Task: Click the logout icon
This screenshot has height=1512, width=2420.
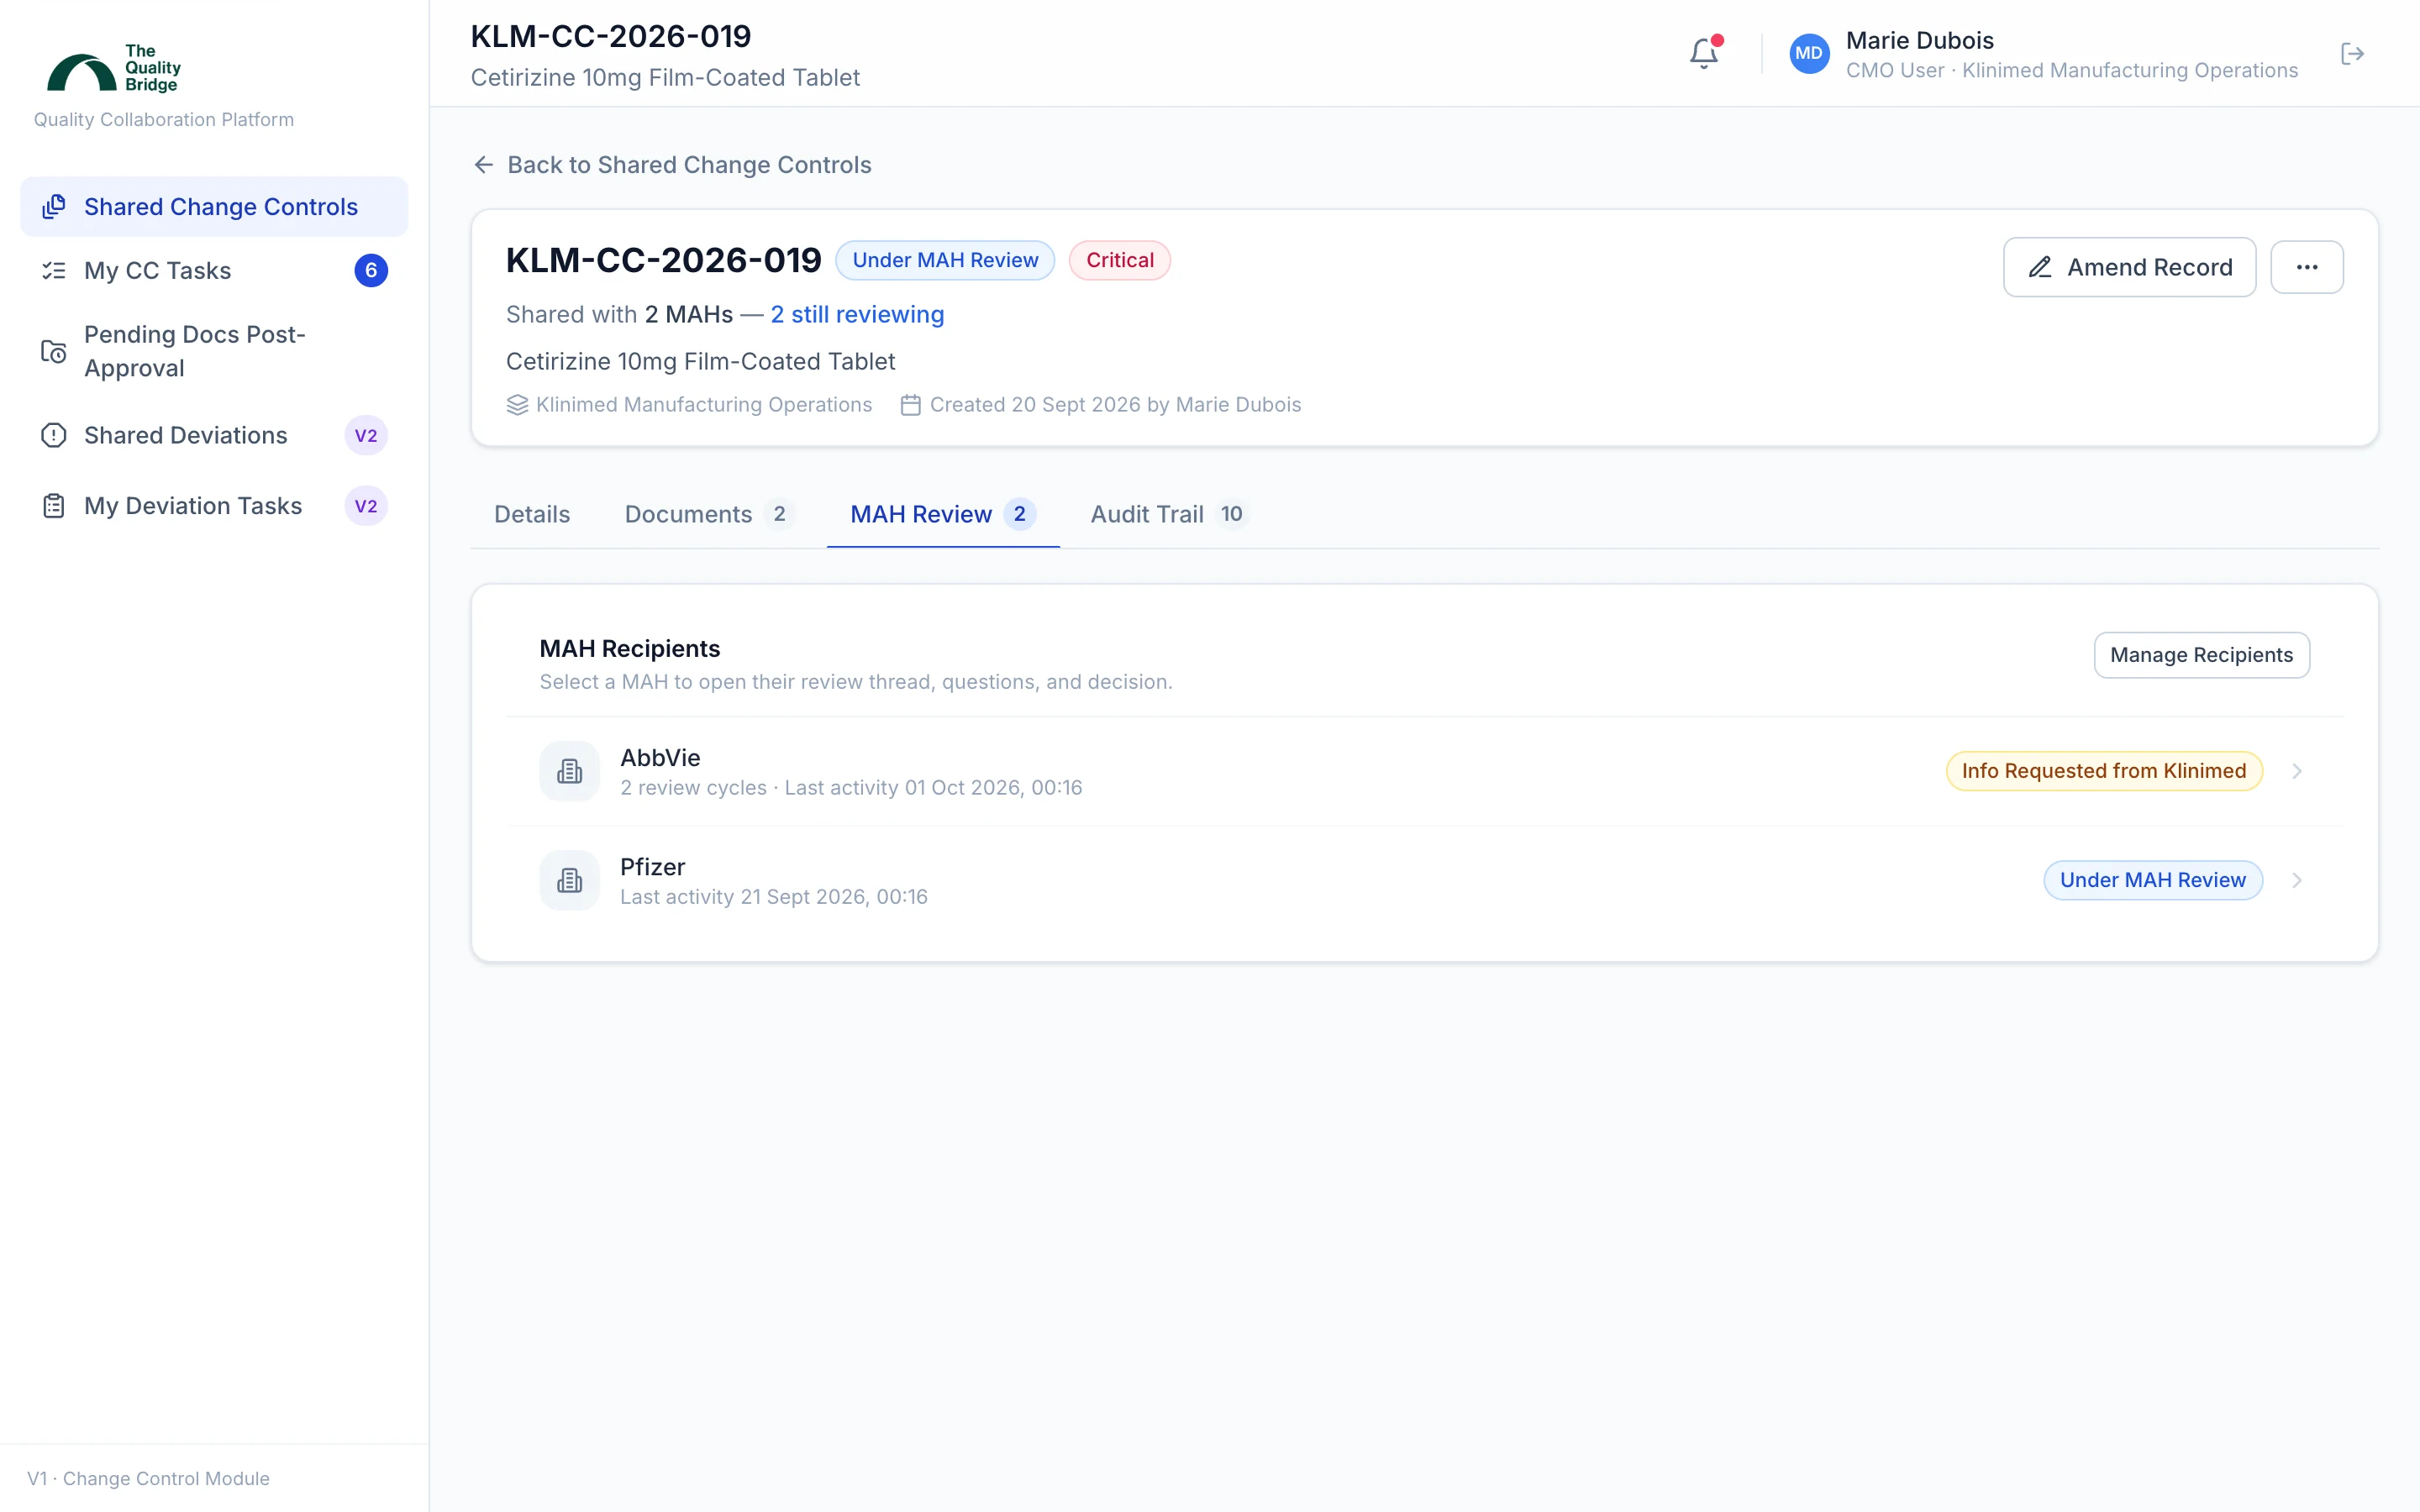Action: [x=2352, y=53]
